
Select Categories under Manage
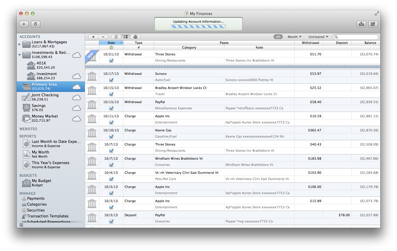click(x=37, y=204)
